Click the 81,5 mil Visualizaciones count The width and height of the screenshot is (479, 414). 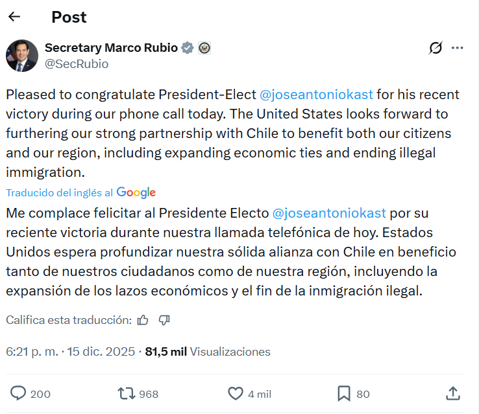[x=207, y=352]
